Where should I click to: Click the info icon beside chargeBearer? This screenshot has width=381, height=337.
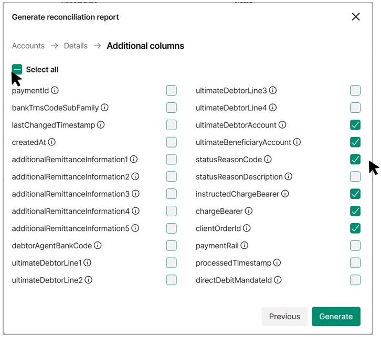248,211
